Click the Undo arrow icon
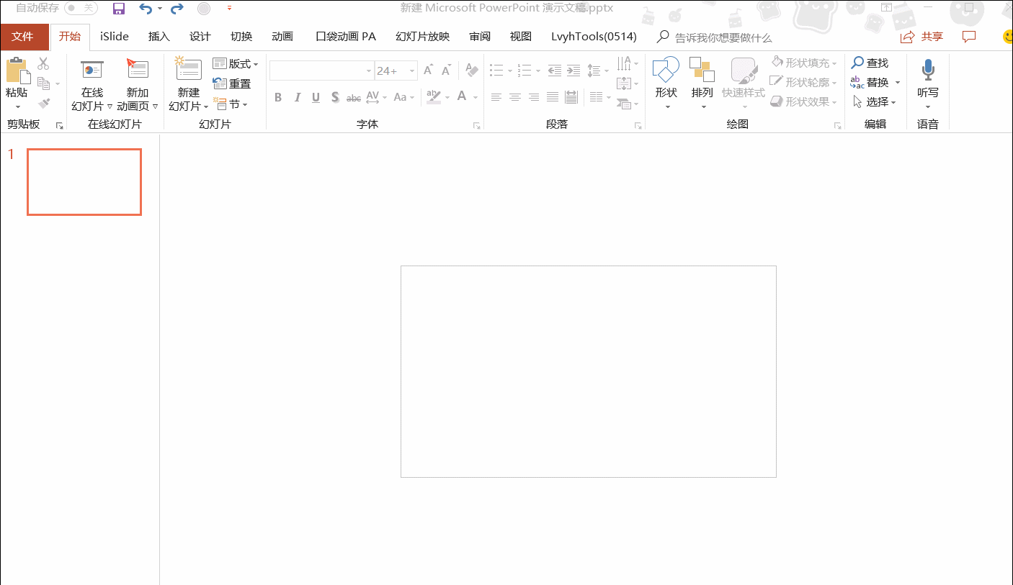Viewport: 1013px width, 585px height. pyautogui.click(x=146, y=9)
